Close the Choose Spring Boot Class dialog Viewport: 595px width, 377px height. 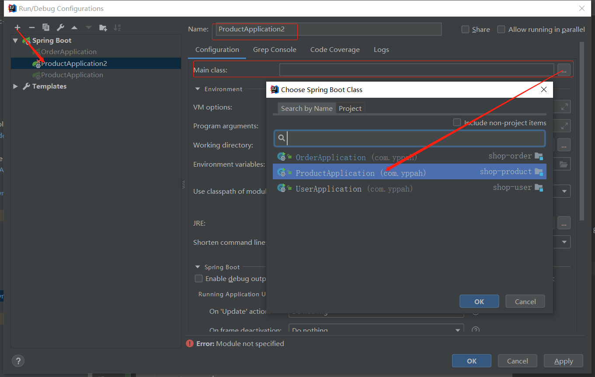pyautogui.click(x=544, y=89)
